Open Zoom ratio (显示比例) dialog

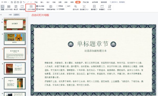point(76,8)
